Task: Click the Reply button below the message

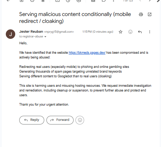Action: pos(32,120)
